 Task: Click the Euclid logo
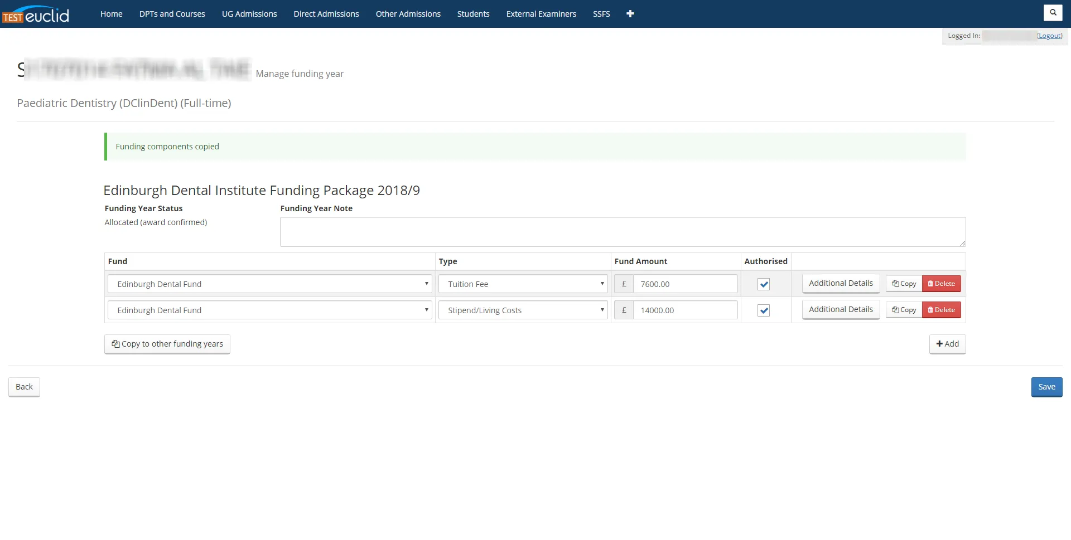coord(36,14)
